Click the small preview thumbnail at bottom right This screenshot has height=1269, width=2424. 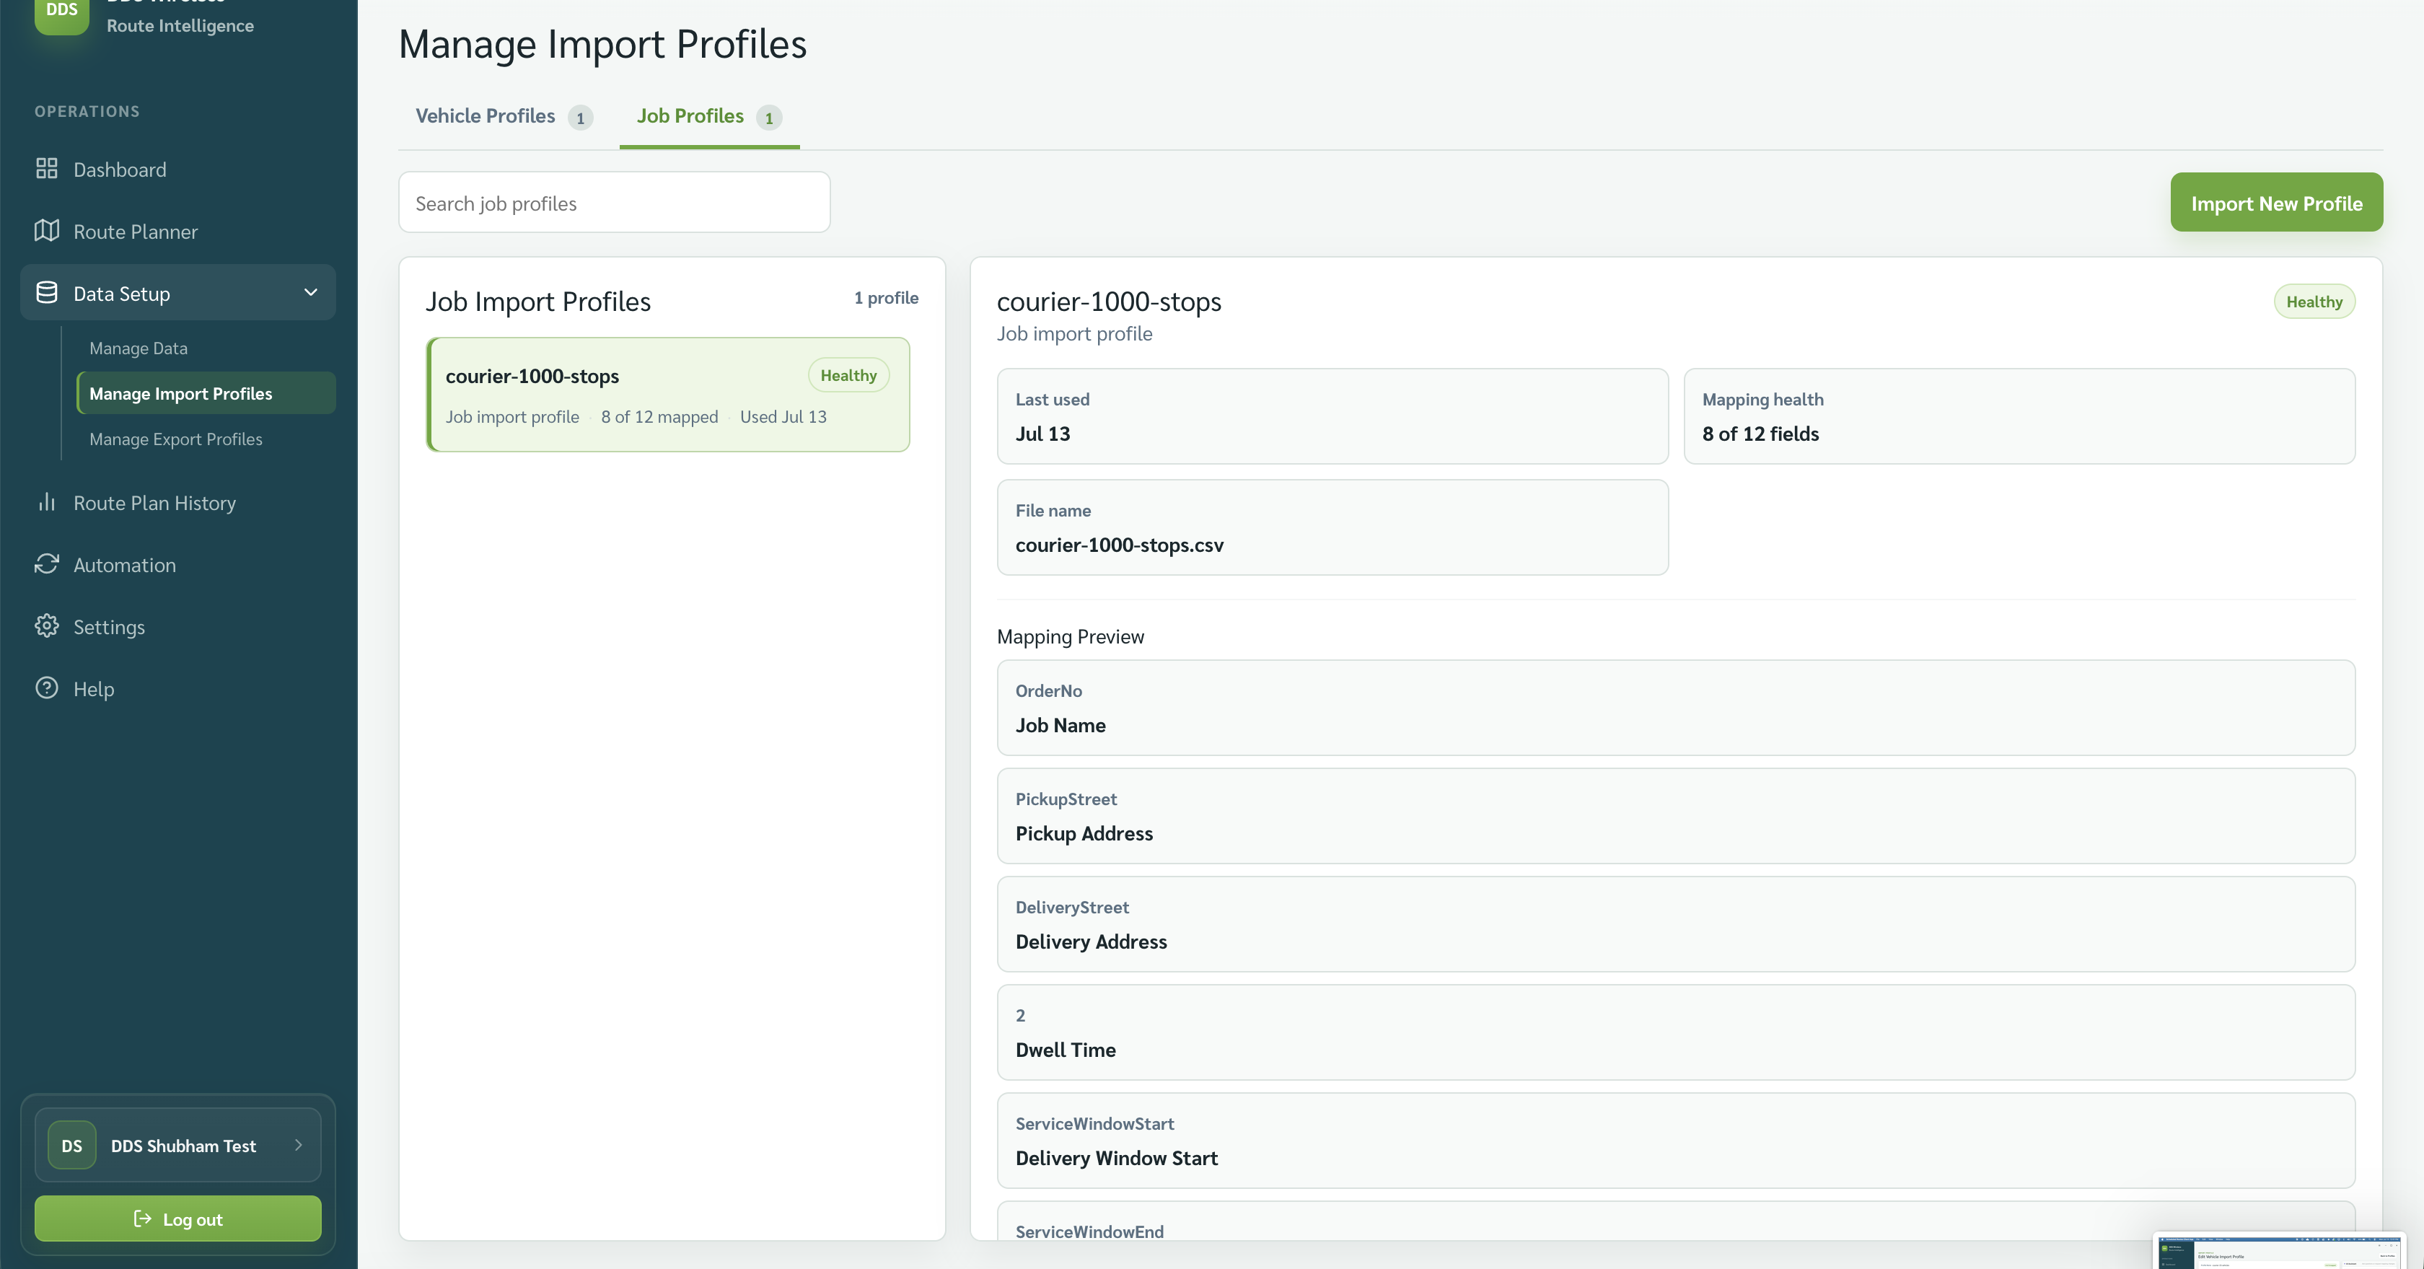point(2279,1252)
